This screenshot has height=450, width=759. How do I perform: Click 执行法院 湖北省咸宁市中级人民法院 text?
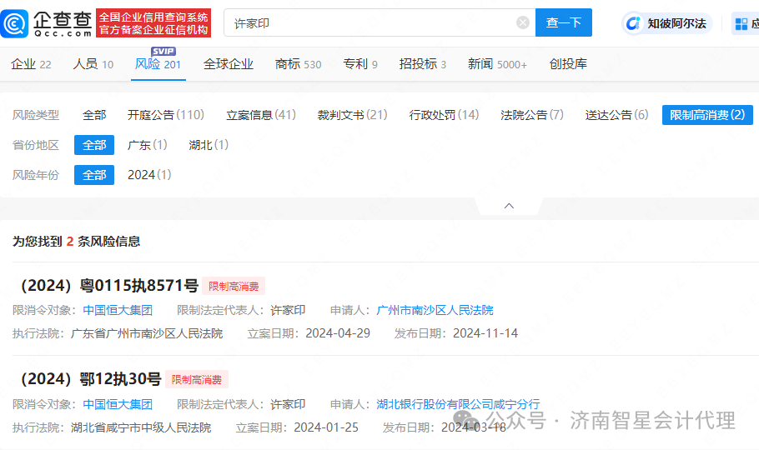[x=141, y=428]
